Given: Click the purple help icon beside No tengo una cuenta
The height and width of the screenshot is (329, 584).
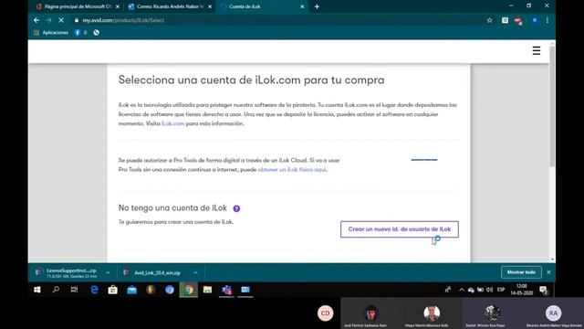Looking at the screenshot, I should tap(236, 208).
